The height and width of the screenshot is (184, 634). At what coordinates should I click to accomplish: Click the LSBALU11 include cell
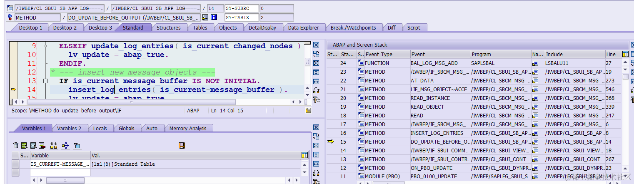click(x=575, y=63)
